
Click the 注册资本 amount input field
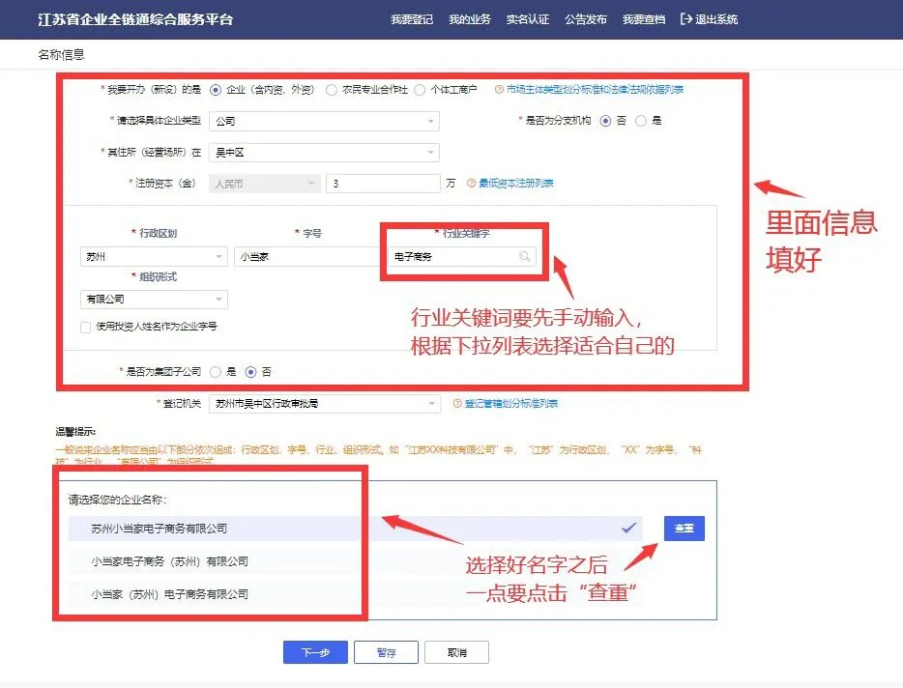(x=382, y=183)
